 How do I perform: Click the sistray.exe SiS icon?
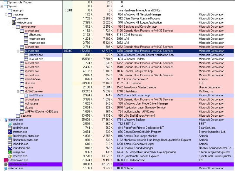(10, 152)
